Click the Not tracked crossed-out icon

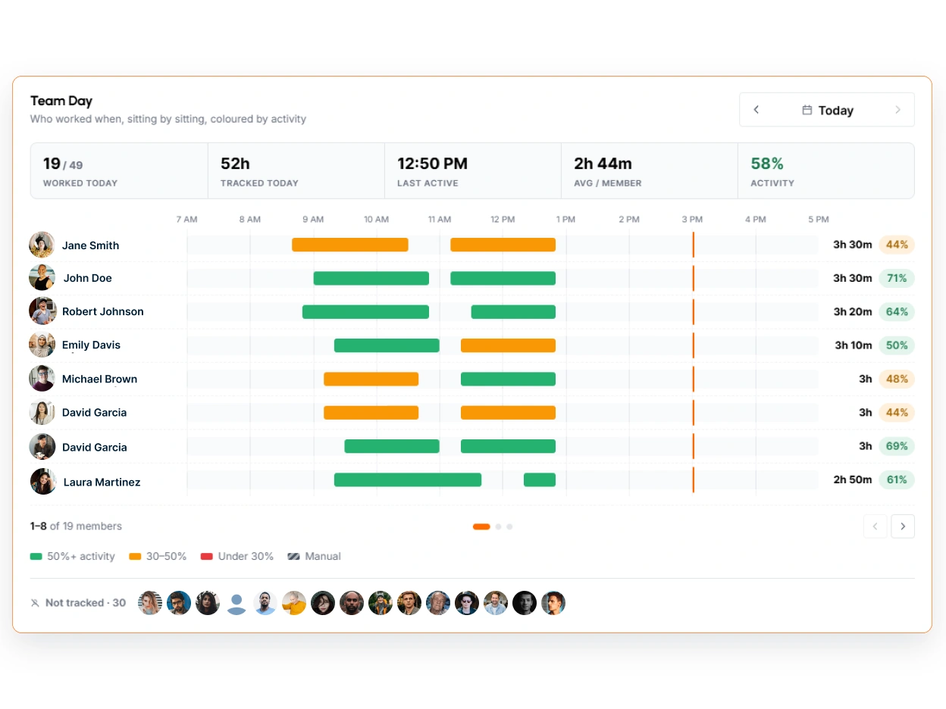point(35,603)
